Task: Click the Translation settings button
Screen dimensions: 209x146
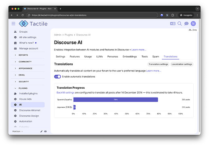Action: point(158,64)
